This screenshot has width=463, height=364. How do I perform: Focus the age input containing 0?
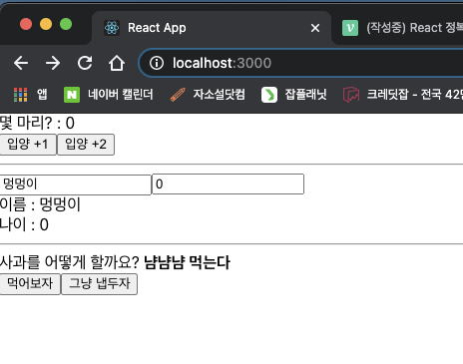228,183
